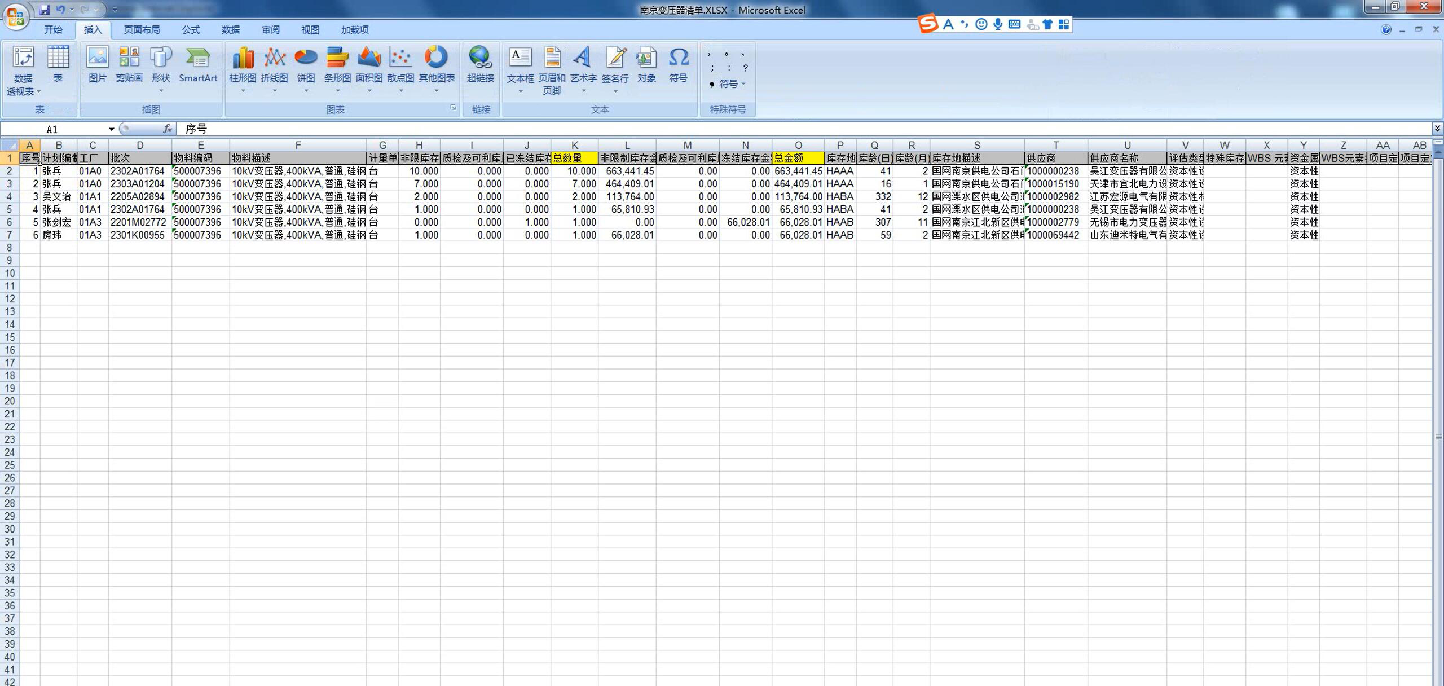Click the Select All corner box
Viewport: 1444px width, 686px height.
(x=10, y=146)
